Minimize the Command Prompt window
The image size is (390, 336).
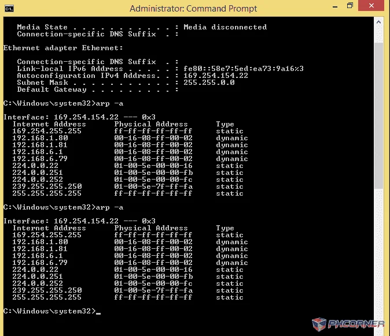(x=335, y=6)
